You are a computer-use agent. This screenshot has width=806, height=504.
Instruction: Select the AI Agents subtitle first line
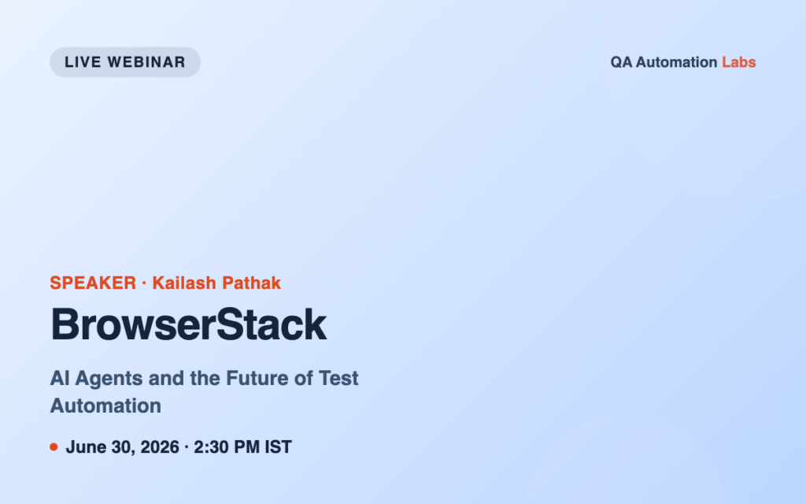(204, 379)
